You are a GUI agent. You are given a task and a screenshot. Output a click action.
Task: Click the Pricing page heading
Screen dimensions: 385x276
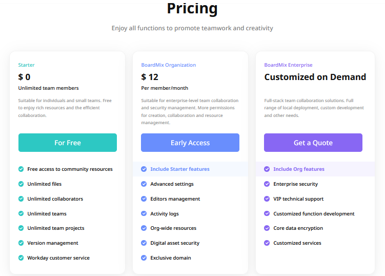tap(192, 8)
